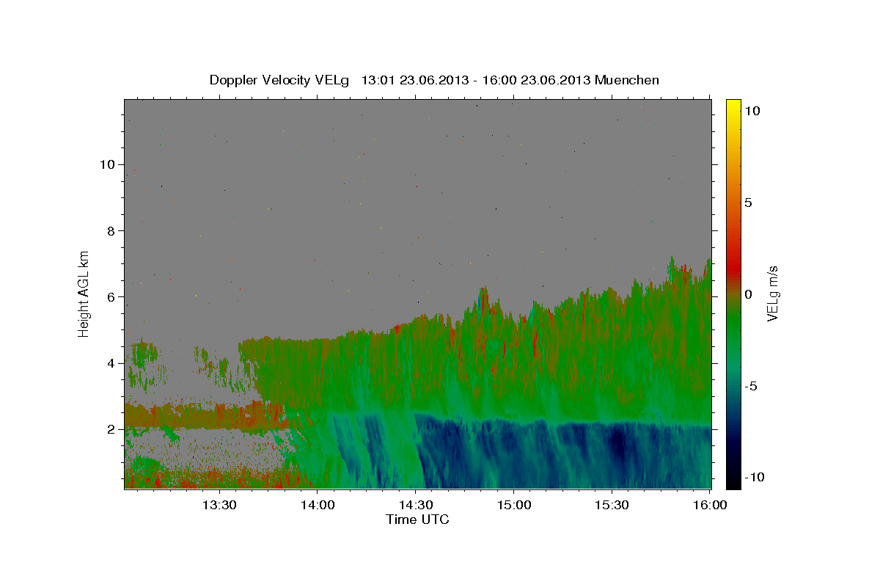Click the plot title 'Doppler Velocity VELg'
The image size is (880, 587).
pyautogui.click(x=280, y=81)
